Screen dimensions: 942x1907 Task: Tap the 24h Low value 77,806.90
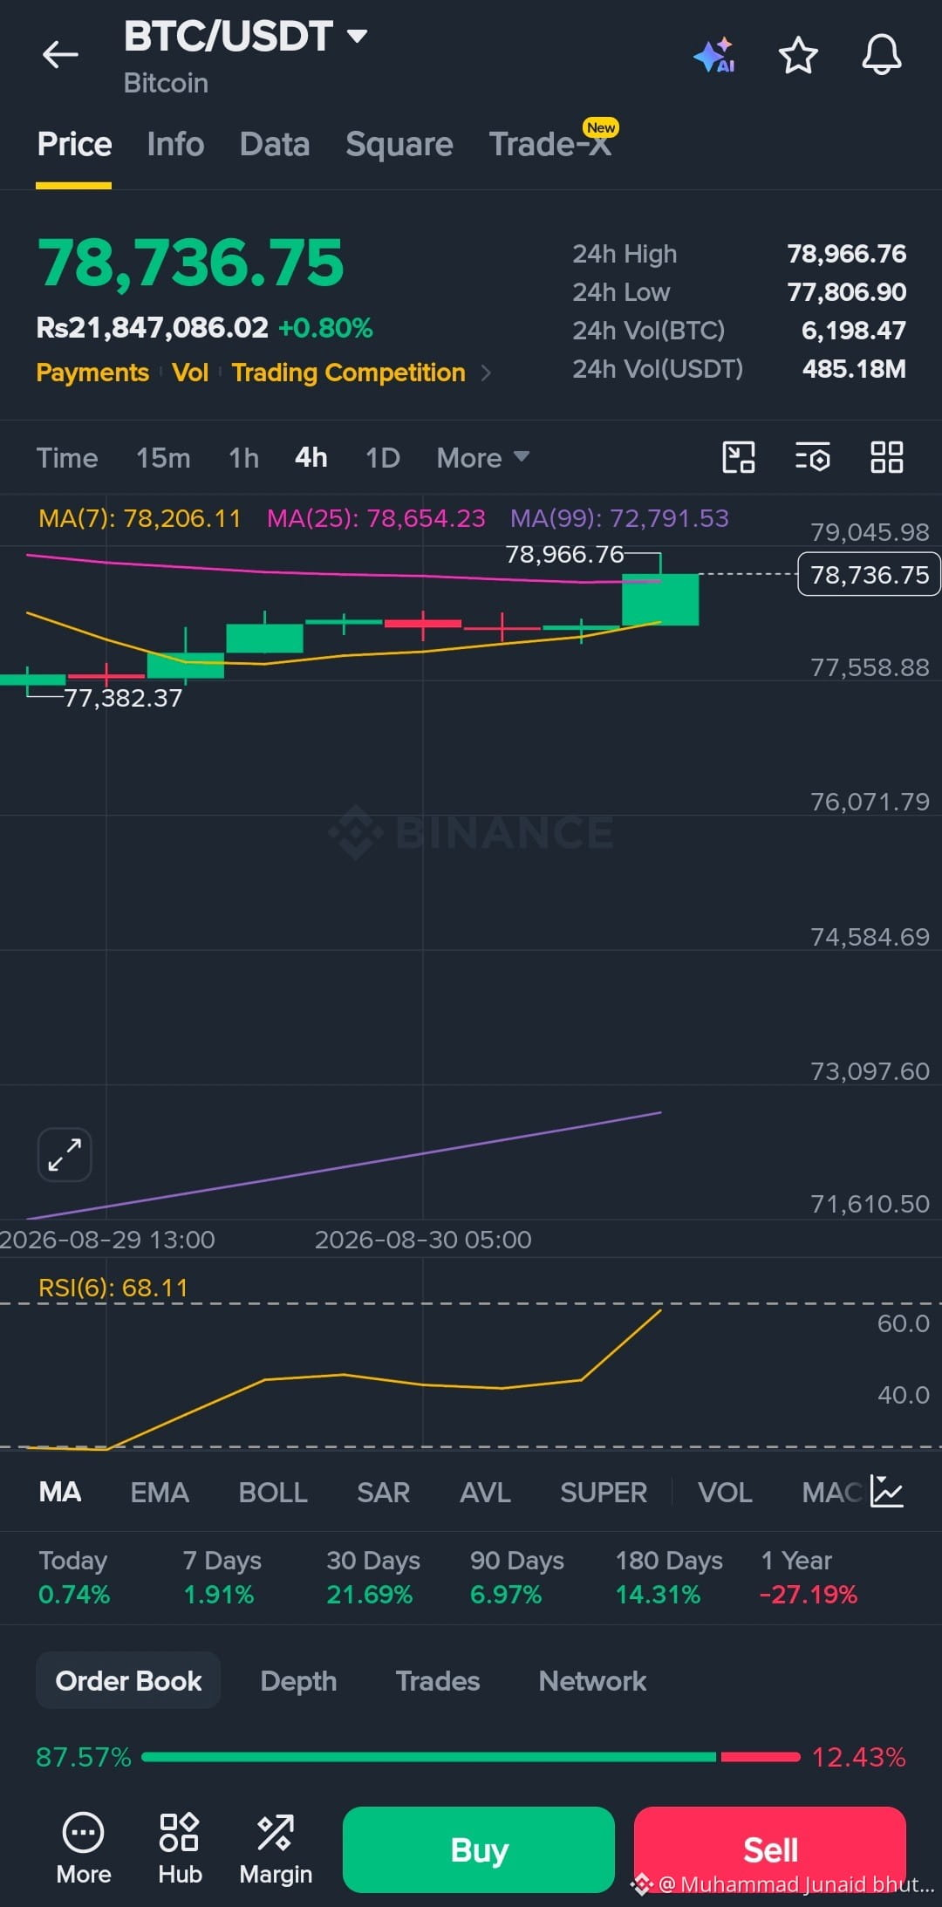pyautogui.click(x=846, y=292)
